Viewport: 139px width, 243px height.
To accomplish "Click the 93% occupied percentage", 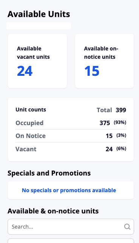I will (x=120, y=122).
